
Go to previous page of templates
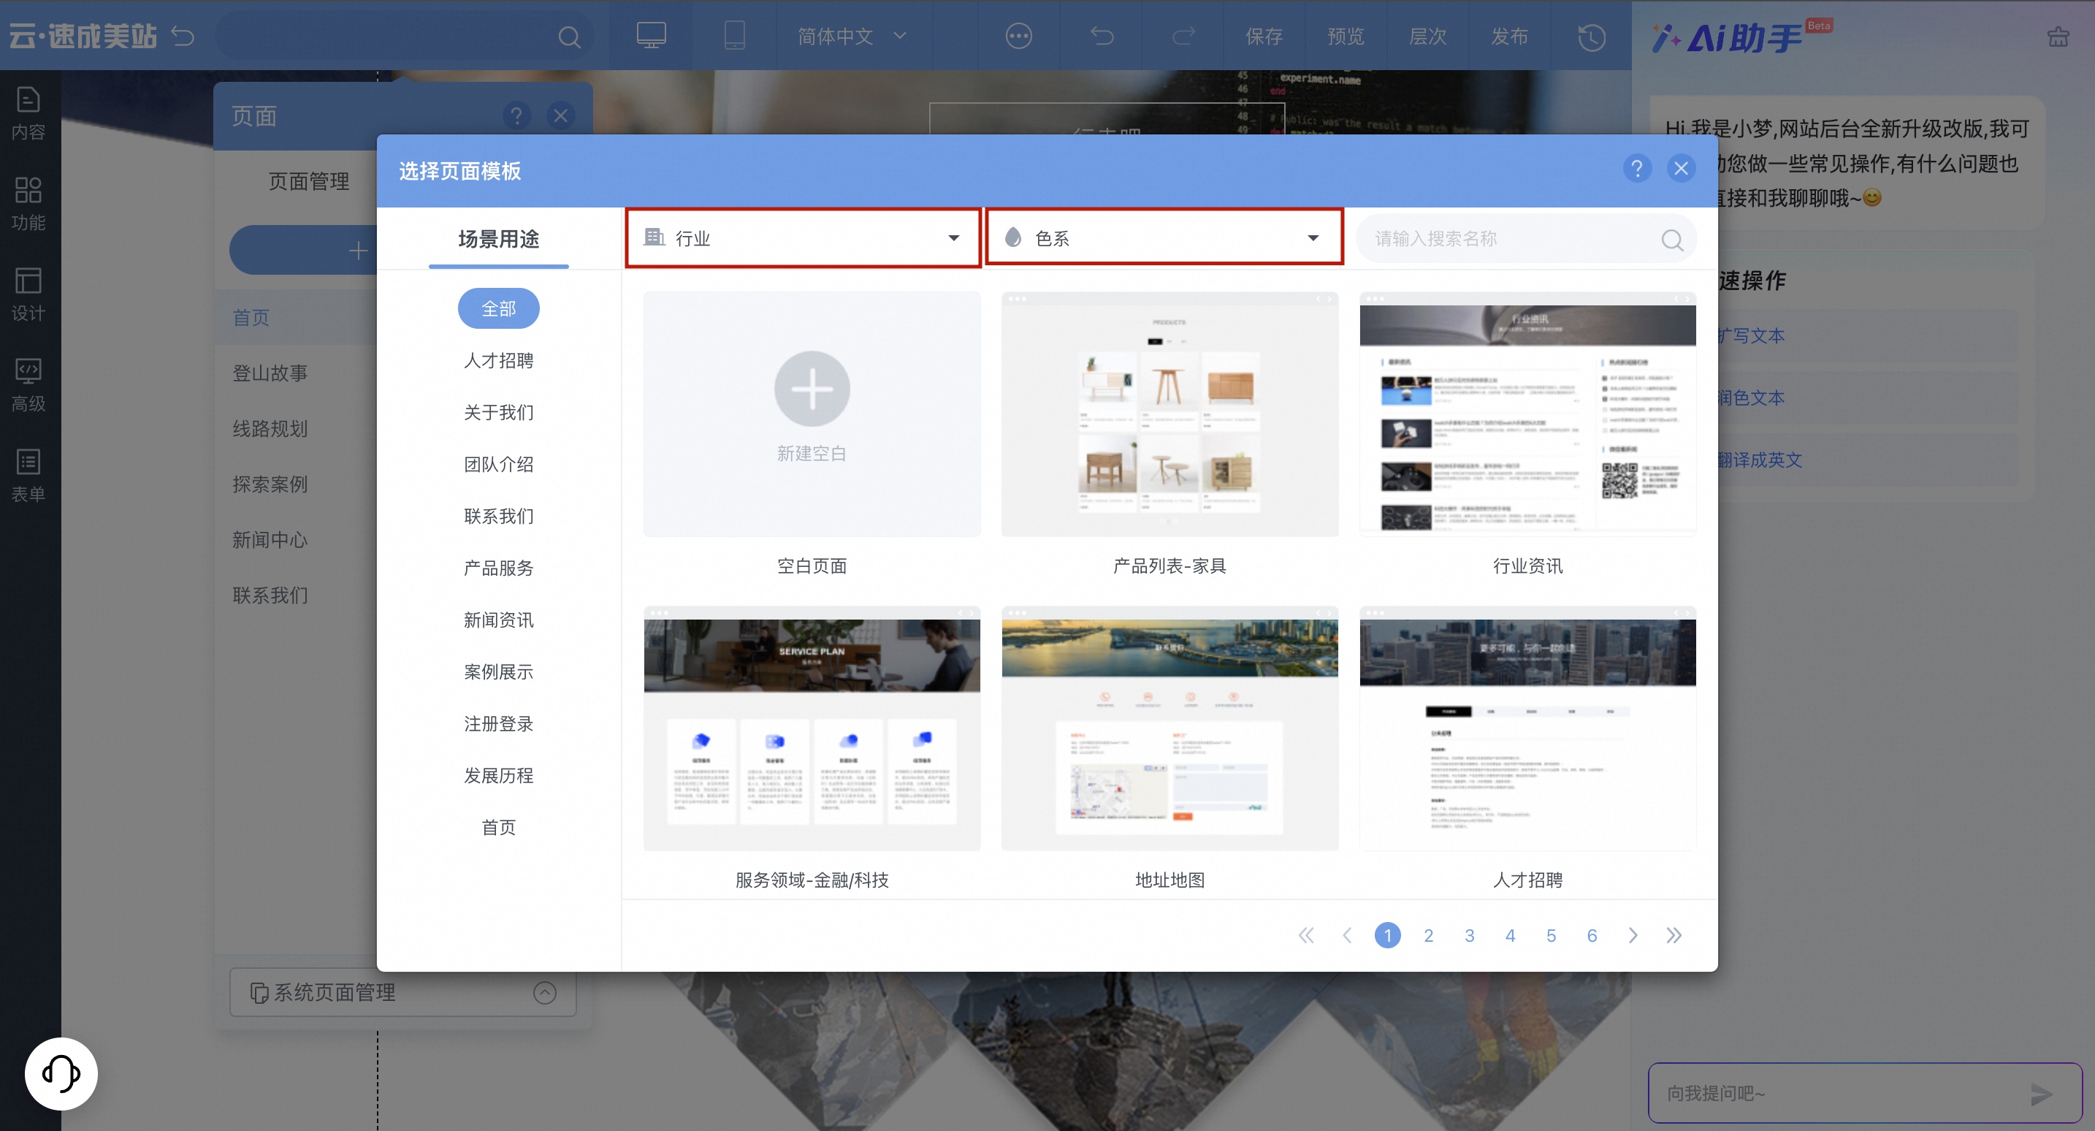click(x=1347, y=935)
